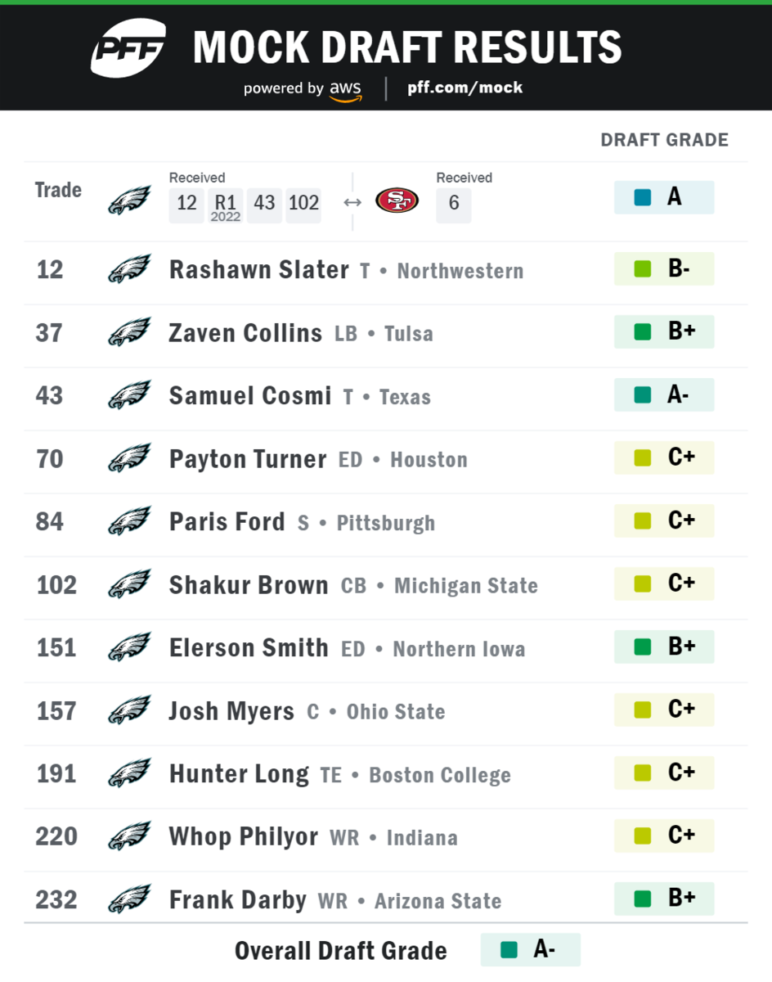
Task: Click Eagles logo beside Frank Darby
Action: coord(129,899)
